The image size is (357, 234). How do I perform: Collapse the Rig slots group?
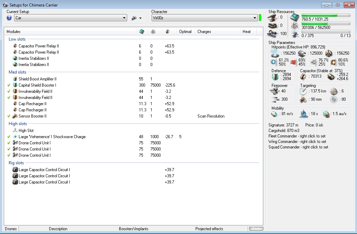(x=16, y=163)
